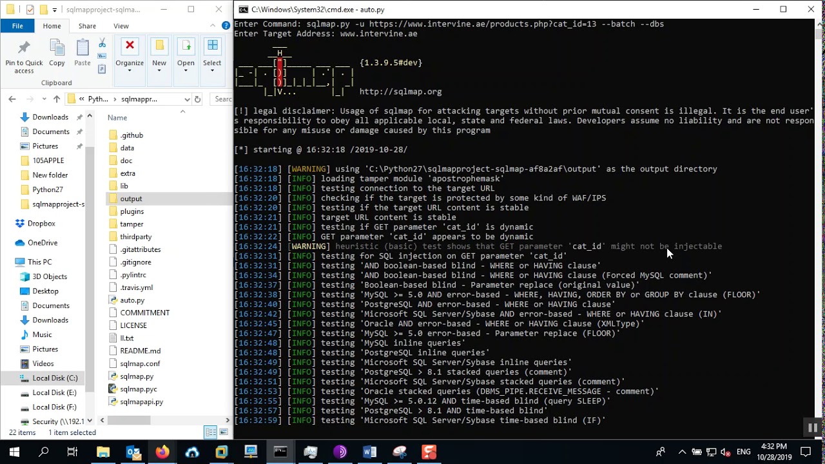The width and height of the screenshot is (825, 464).
Task: Open recent locations dropdown arrow
Action: 43,99
